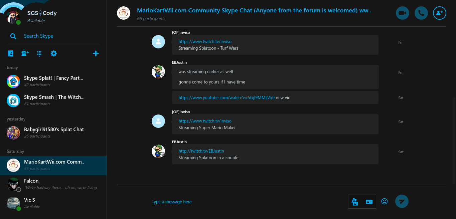Viewport: 456px width, 219px height.
Task: Add a participant to the group chat
Action: click(440, 13)
